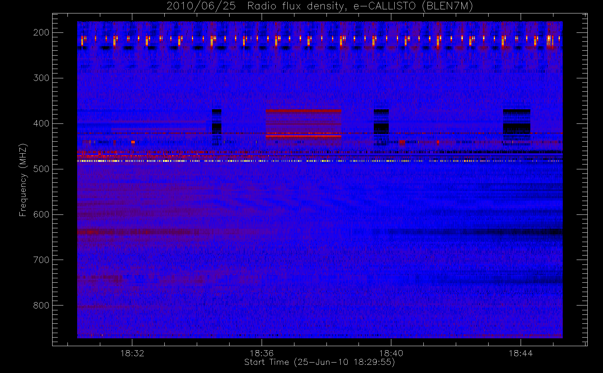The width and height of the screenshot is (603, 373).
Task: Click the 18:44 time tick label
Action: pos(521,353)
